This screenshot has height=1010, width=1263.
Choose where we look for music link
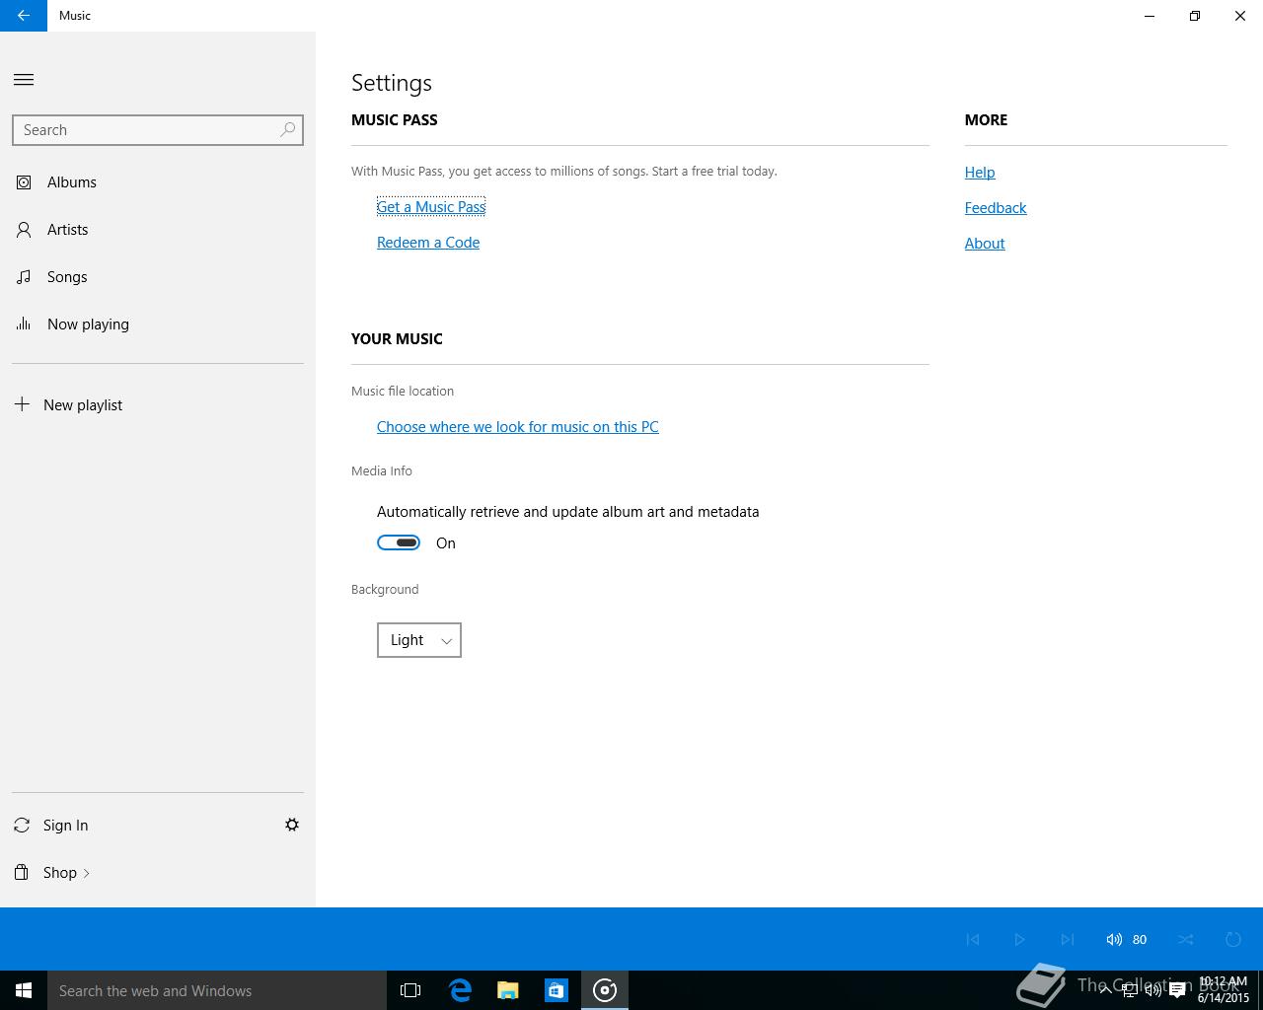click(518, 426)
